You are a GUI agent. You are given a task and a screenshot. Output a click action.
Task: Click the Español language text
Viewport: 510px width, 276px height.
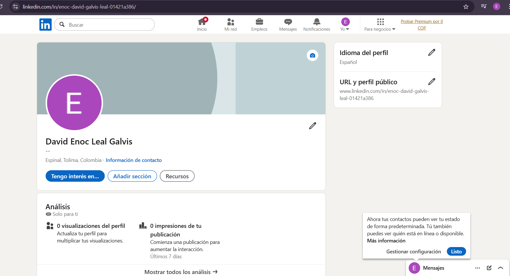(348, 62)
